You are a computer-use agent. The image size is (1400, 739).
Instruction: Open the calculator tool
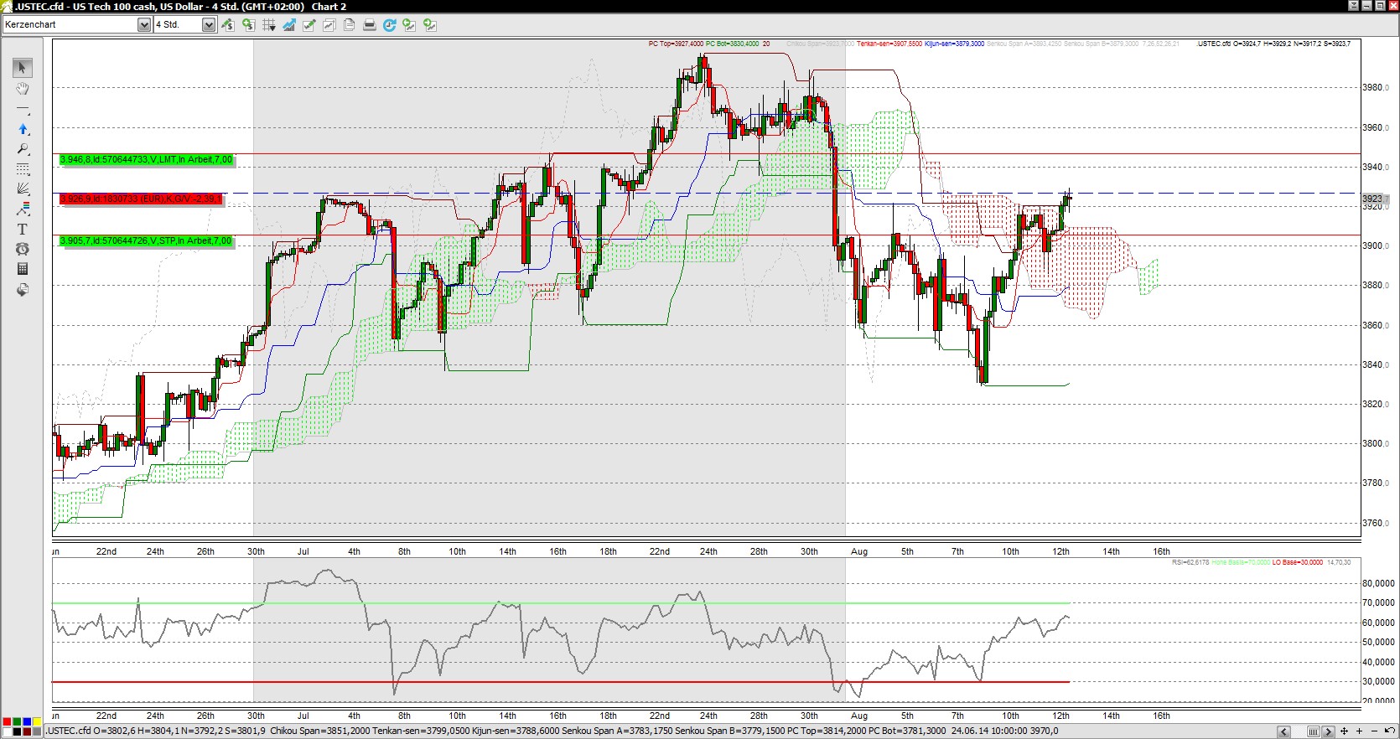point(23,269)
